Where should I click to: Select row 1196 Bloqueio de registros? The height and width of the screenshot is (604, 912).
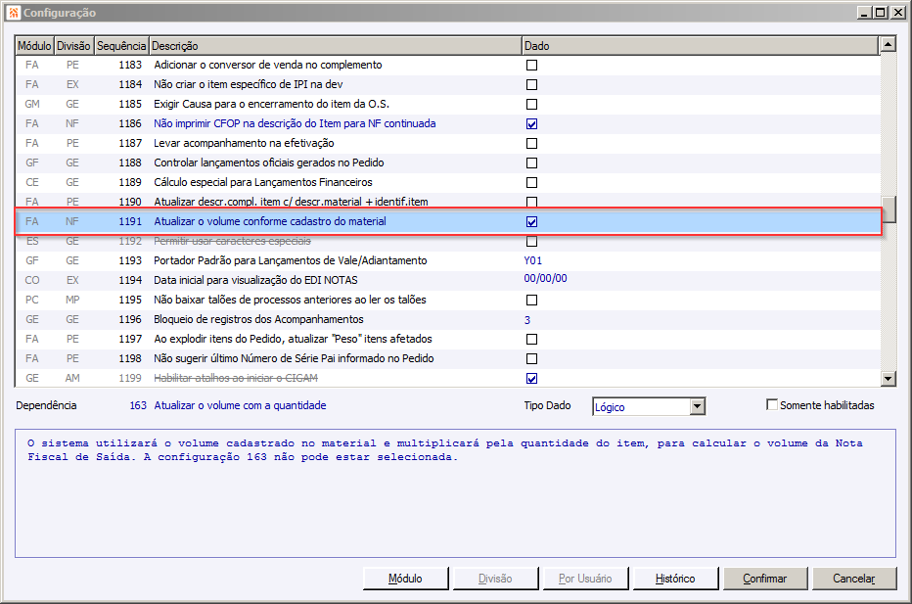[x=446, y=319]
